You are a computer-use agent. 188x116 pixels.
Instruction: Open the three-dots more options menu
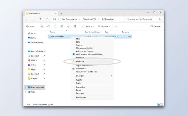tap(116, 26)
